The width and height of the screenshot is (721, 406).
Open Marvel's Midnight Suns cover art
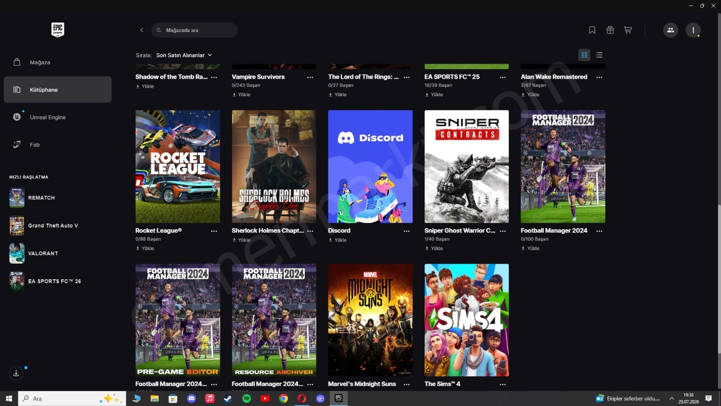click(x=371, y=320)
